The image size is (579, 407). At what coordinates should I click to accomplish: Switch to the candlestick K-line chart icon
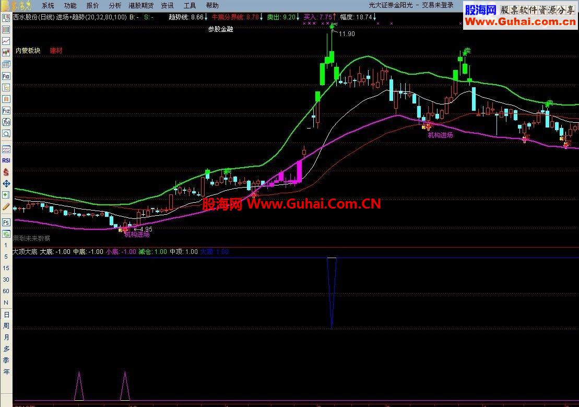pyautogui.click(x=6, y=52)
